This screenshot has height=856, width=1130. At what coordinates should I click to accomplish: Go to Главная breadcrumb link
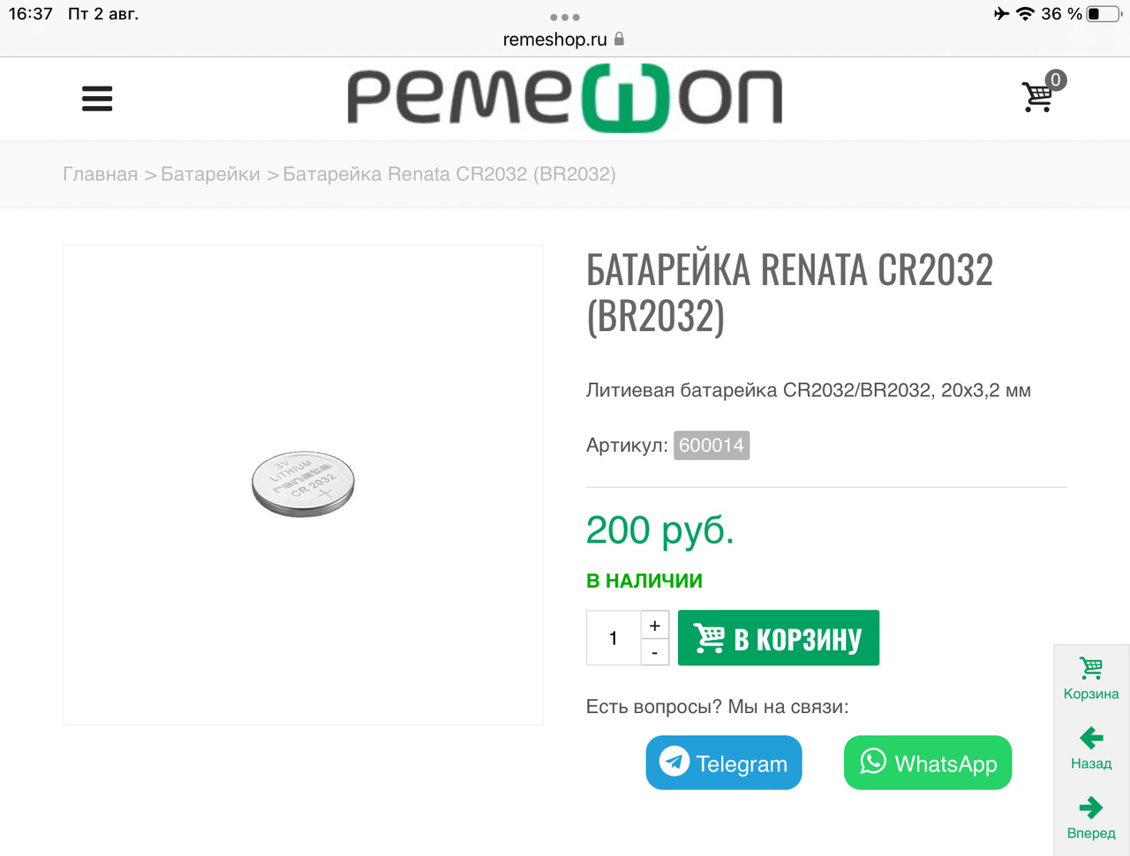(x=100, y=174)
